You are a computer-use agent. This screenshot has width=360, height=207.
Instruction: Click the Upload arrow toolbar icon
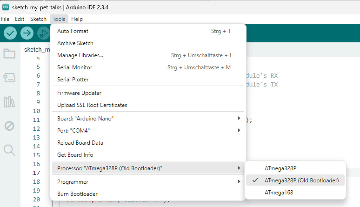point(27,33)
